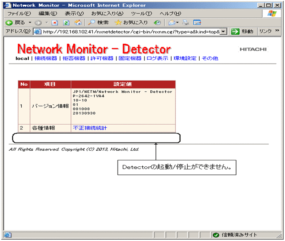Screen dimensions: 285x241
Task: Click the 設定値 column header
Action: point(123,84)
